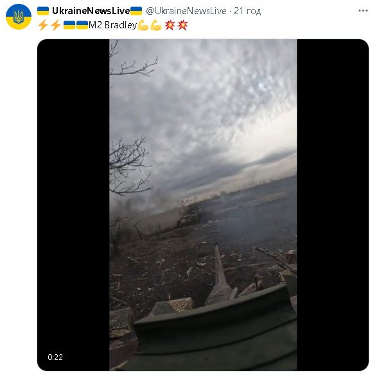Click the second lightning bolt emoji
The width and height of the screenshot is (379, 378).
[x=56, y=25]
